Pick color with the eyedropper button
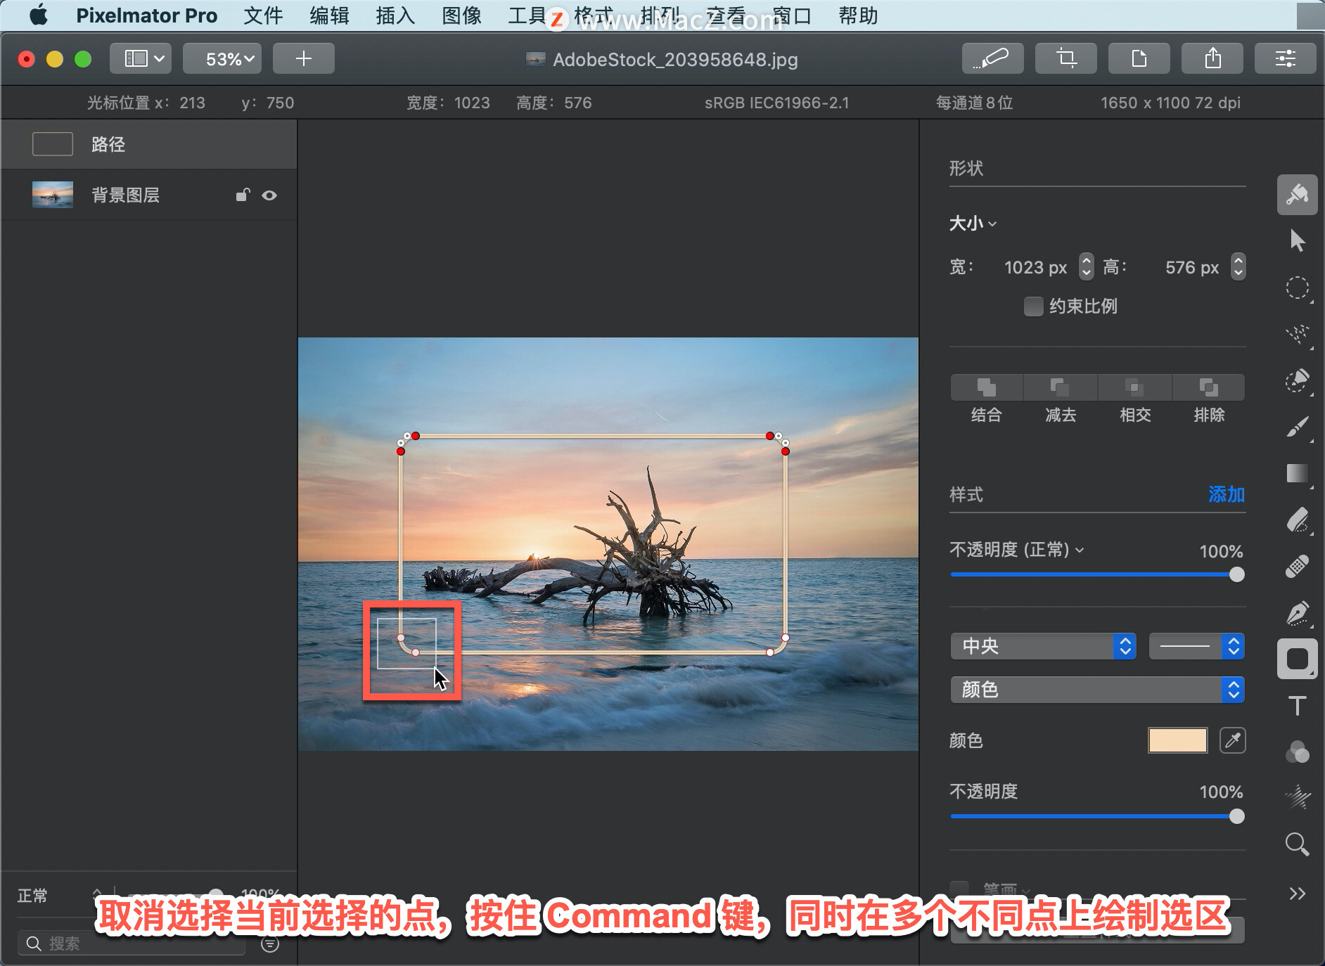 click(1232, 740)
